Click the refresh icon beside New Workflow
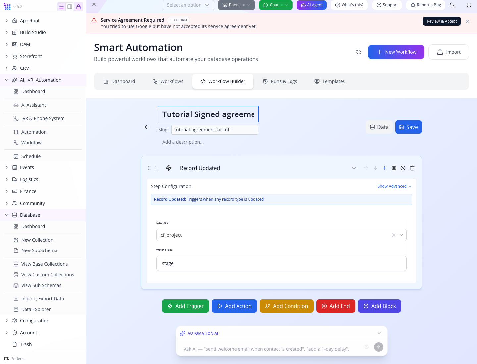This screenshot has height=364, width=477. pyautogui.click(x=359, y=52)
